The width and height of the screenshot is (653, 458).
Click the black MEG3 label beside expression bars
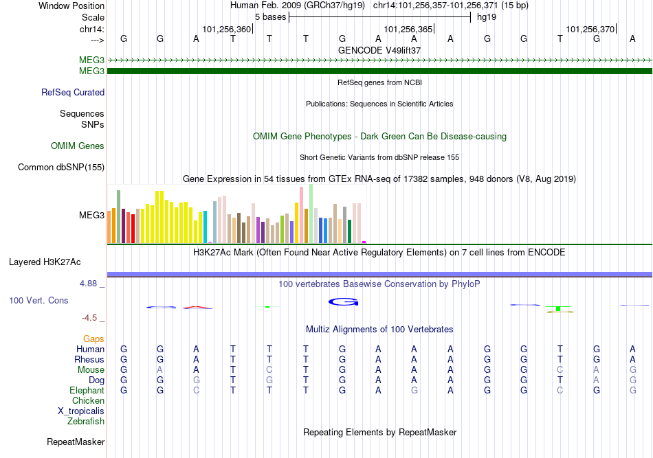tap(91, 215)
